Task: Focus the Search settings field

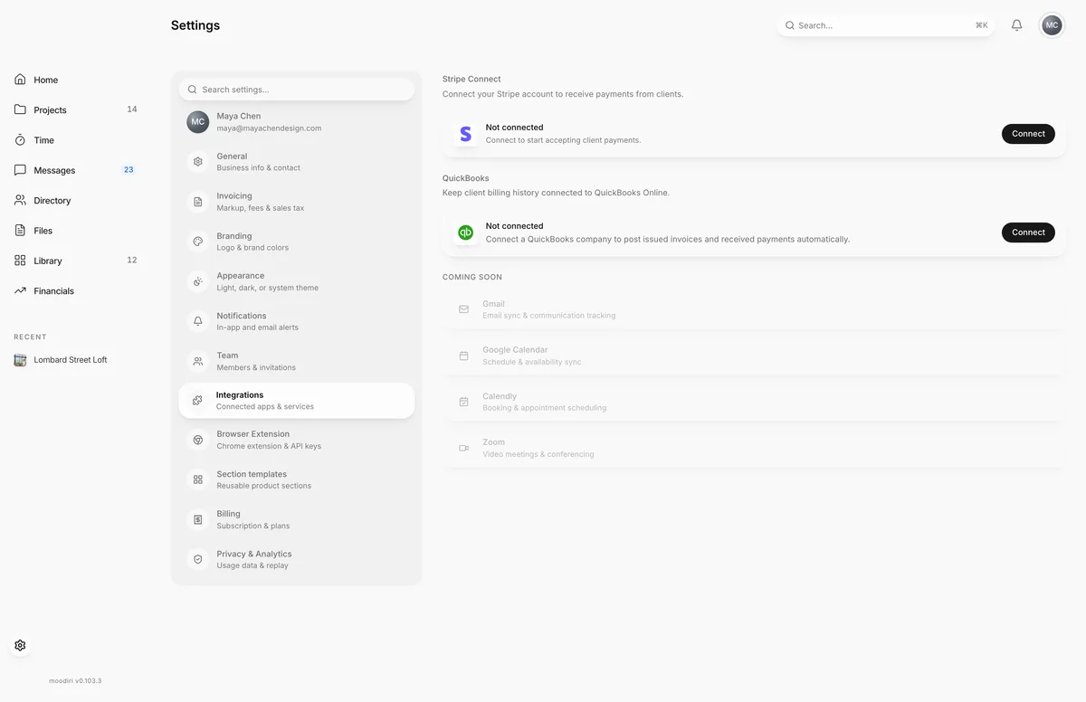Action: 297,90
